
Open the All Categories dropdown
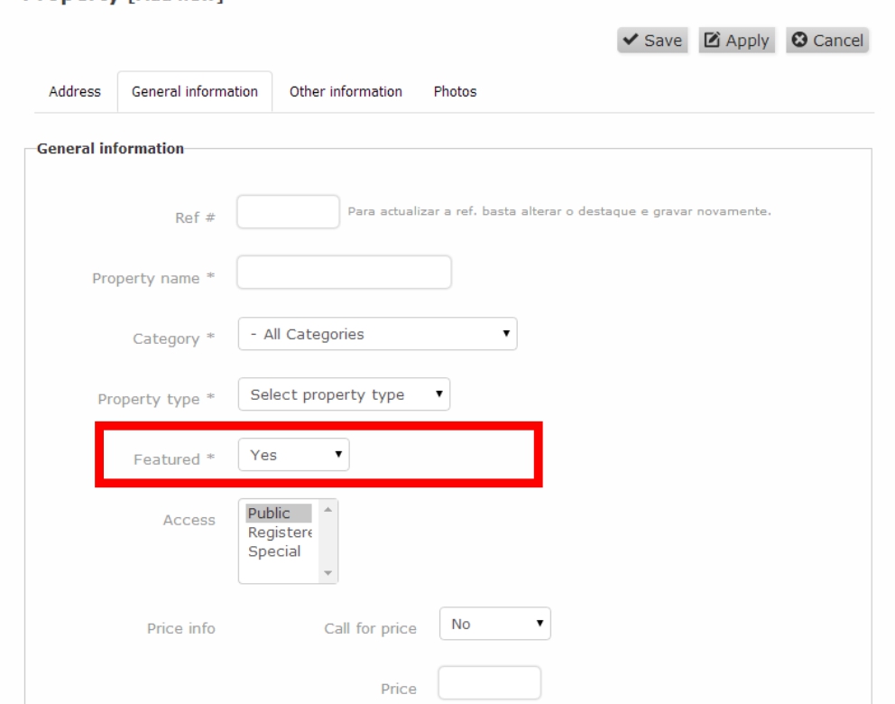click(x=377, y=334)
